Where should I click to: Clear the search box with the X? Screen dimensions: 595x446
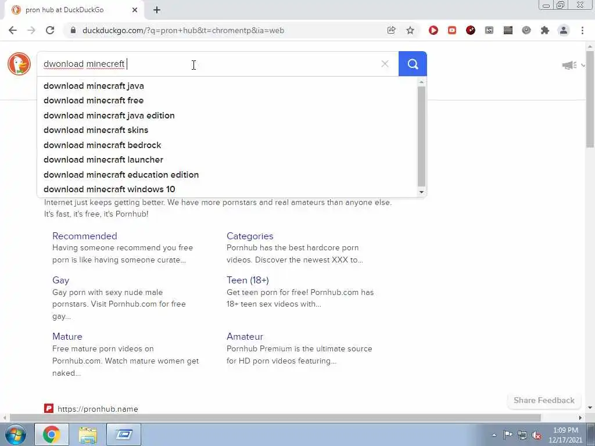pos(385,64)
